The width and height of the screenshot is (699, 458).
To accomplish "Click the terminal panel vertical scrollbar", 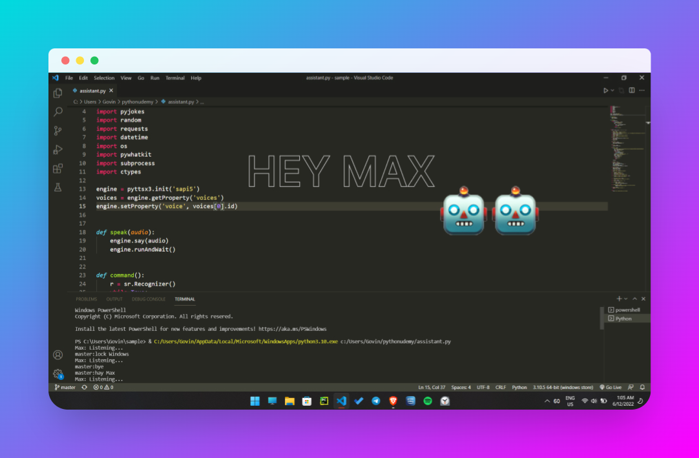I will 602,318.
